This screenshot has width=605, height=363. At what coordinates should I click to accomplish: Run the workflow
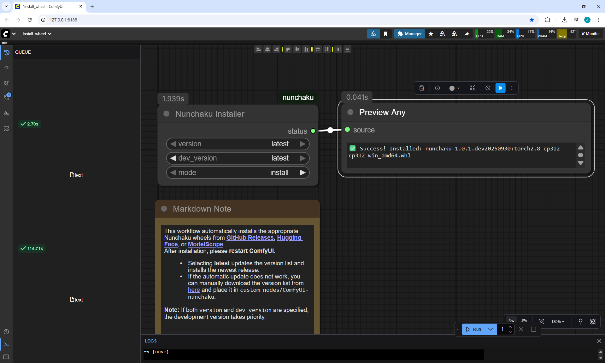point(473,329)
